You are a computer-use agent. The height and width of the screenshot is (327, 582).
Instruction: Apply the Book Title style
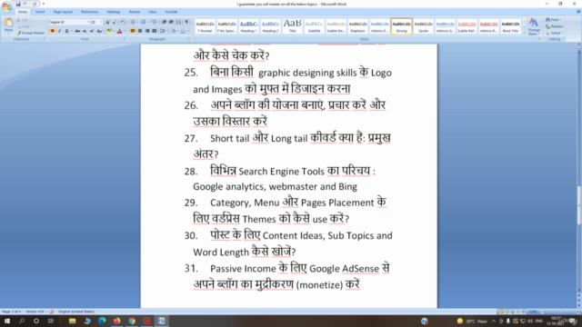[510, 26]
